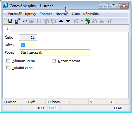Screen dimensions: 132x113
Task: Click the Popis: label
Action: click(x=9, y=52)
